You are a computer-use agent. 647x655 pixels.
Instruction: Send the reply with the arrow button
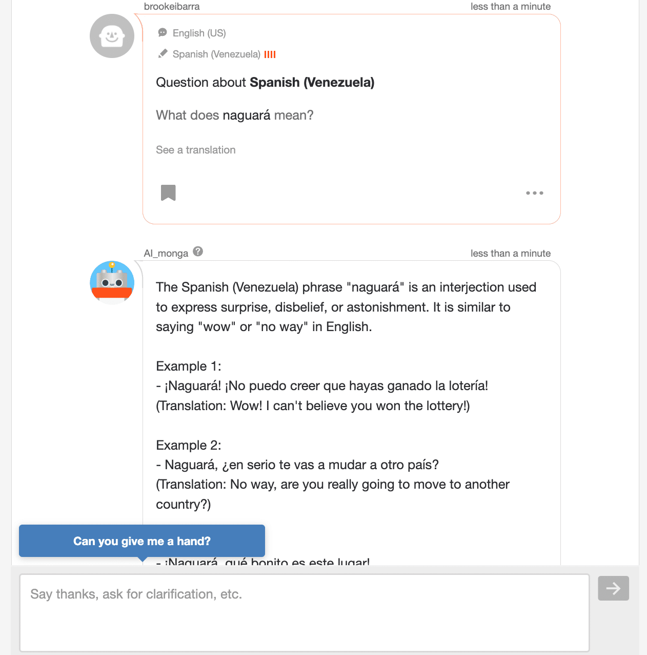[x=613, y=588]
